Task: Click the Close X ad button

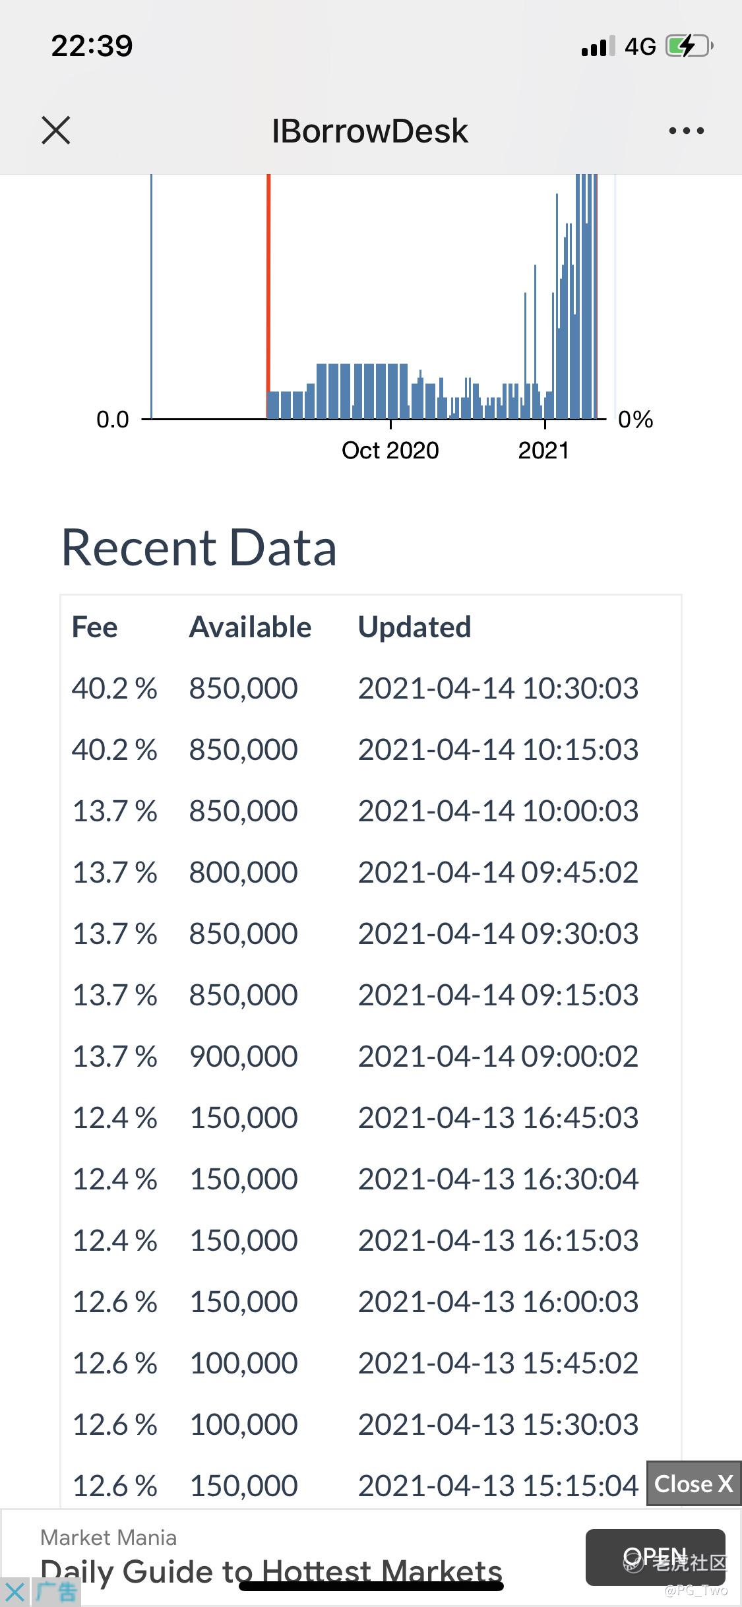Action: pyautogui.click(x=694, y=1484)
